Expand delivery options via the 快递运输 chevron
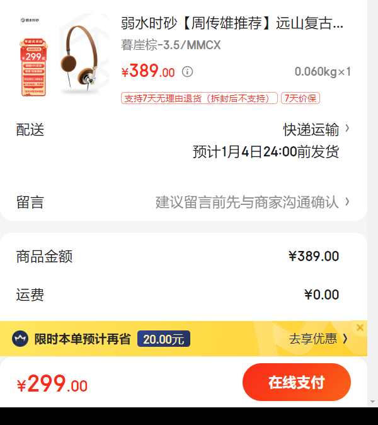Viewport: 378px width, 425px height. coord(347,128)
